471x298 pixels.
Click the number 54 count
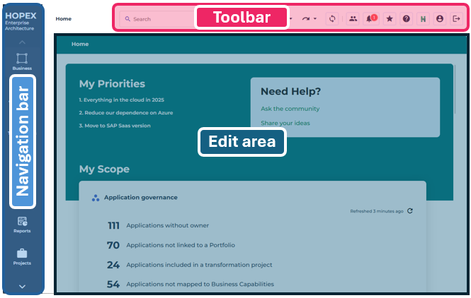point(113,284)
